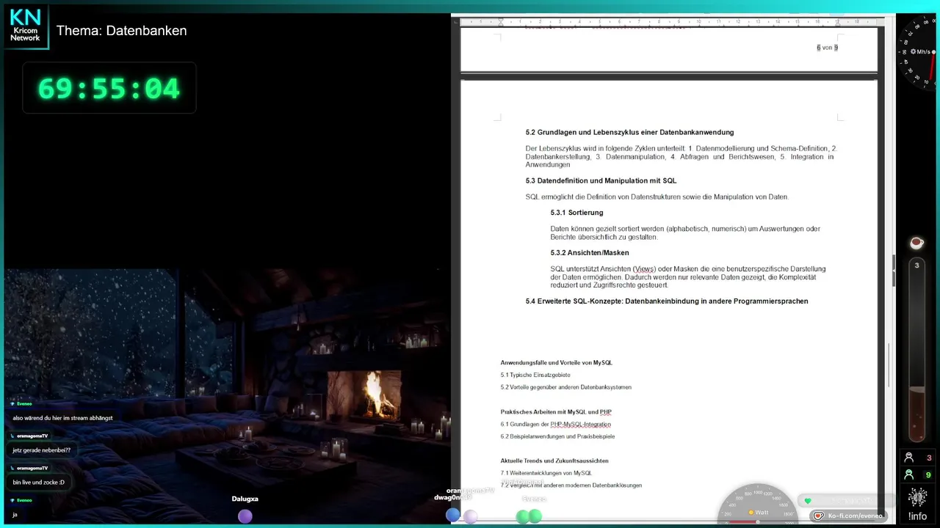This screenshot has height=528, width=940.
Task: Click 'Anwendungsfälle und Vorteile von MySQL' heading
Action: point(556,363)
